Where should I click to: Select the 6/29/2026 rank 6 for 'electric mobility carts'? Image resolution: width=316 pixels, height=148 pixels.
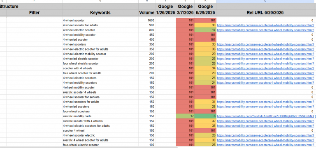tap(205, 116)
